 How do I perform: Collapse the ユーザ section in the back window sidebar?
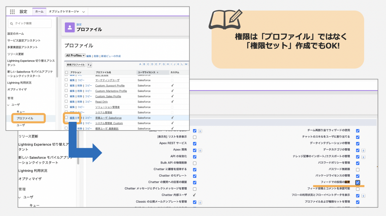click(x=20, y=197)
